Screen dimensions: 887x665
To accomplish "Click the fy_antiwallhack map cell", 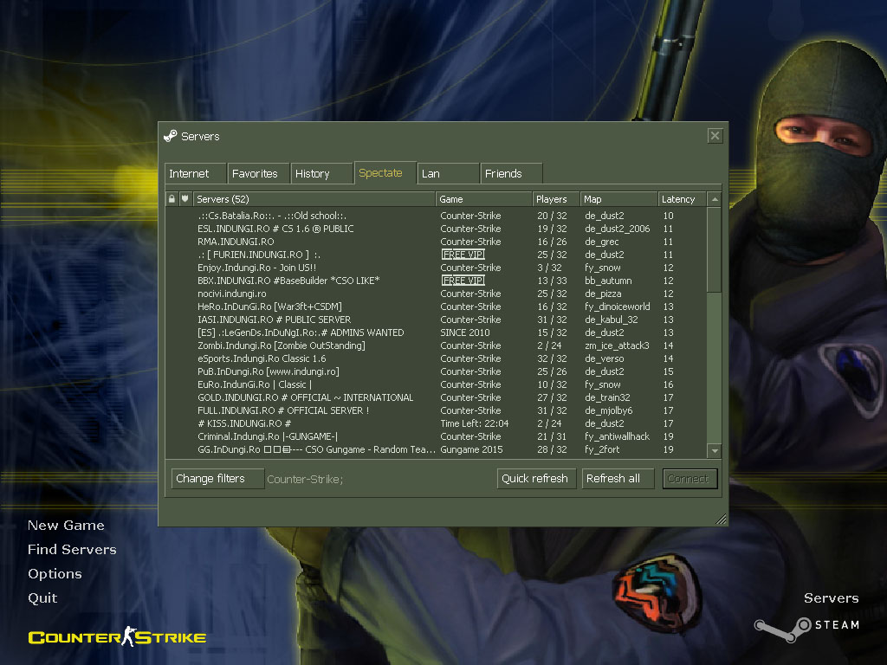I will click(x=617, y=436).
